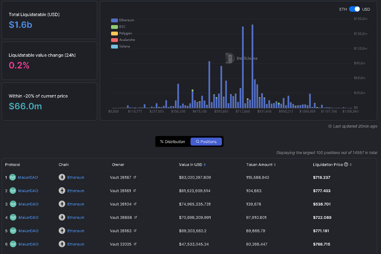Click token amount 97,910.801

coord(257,218)
